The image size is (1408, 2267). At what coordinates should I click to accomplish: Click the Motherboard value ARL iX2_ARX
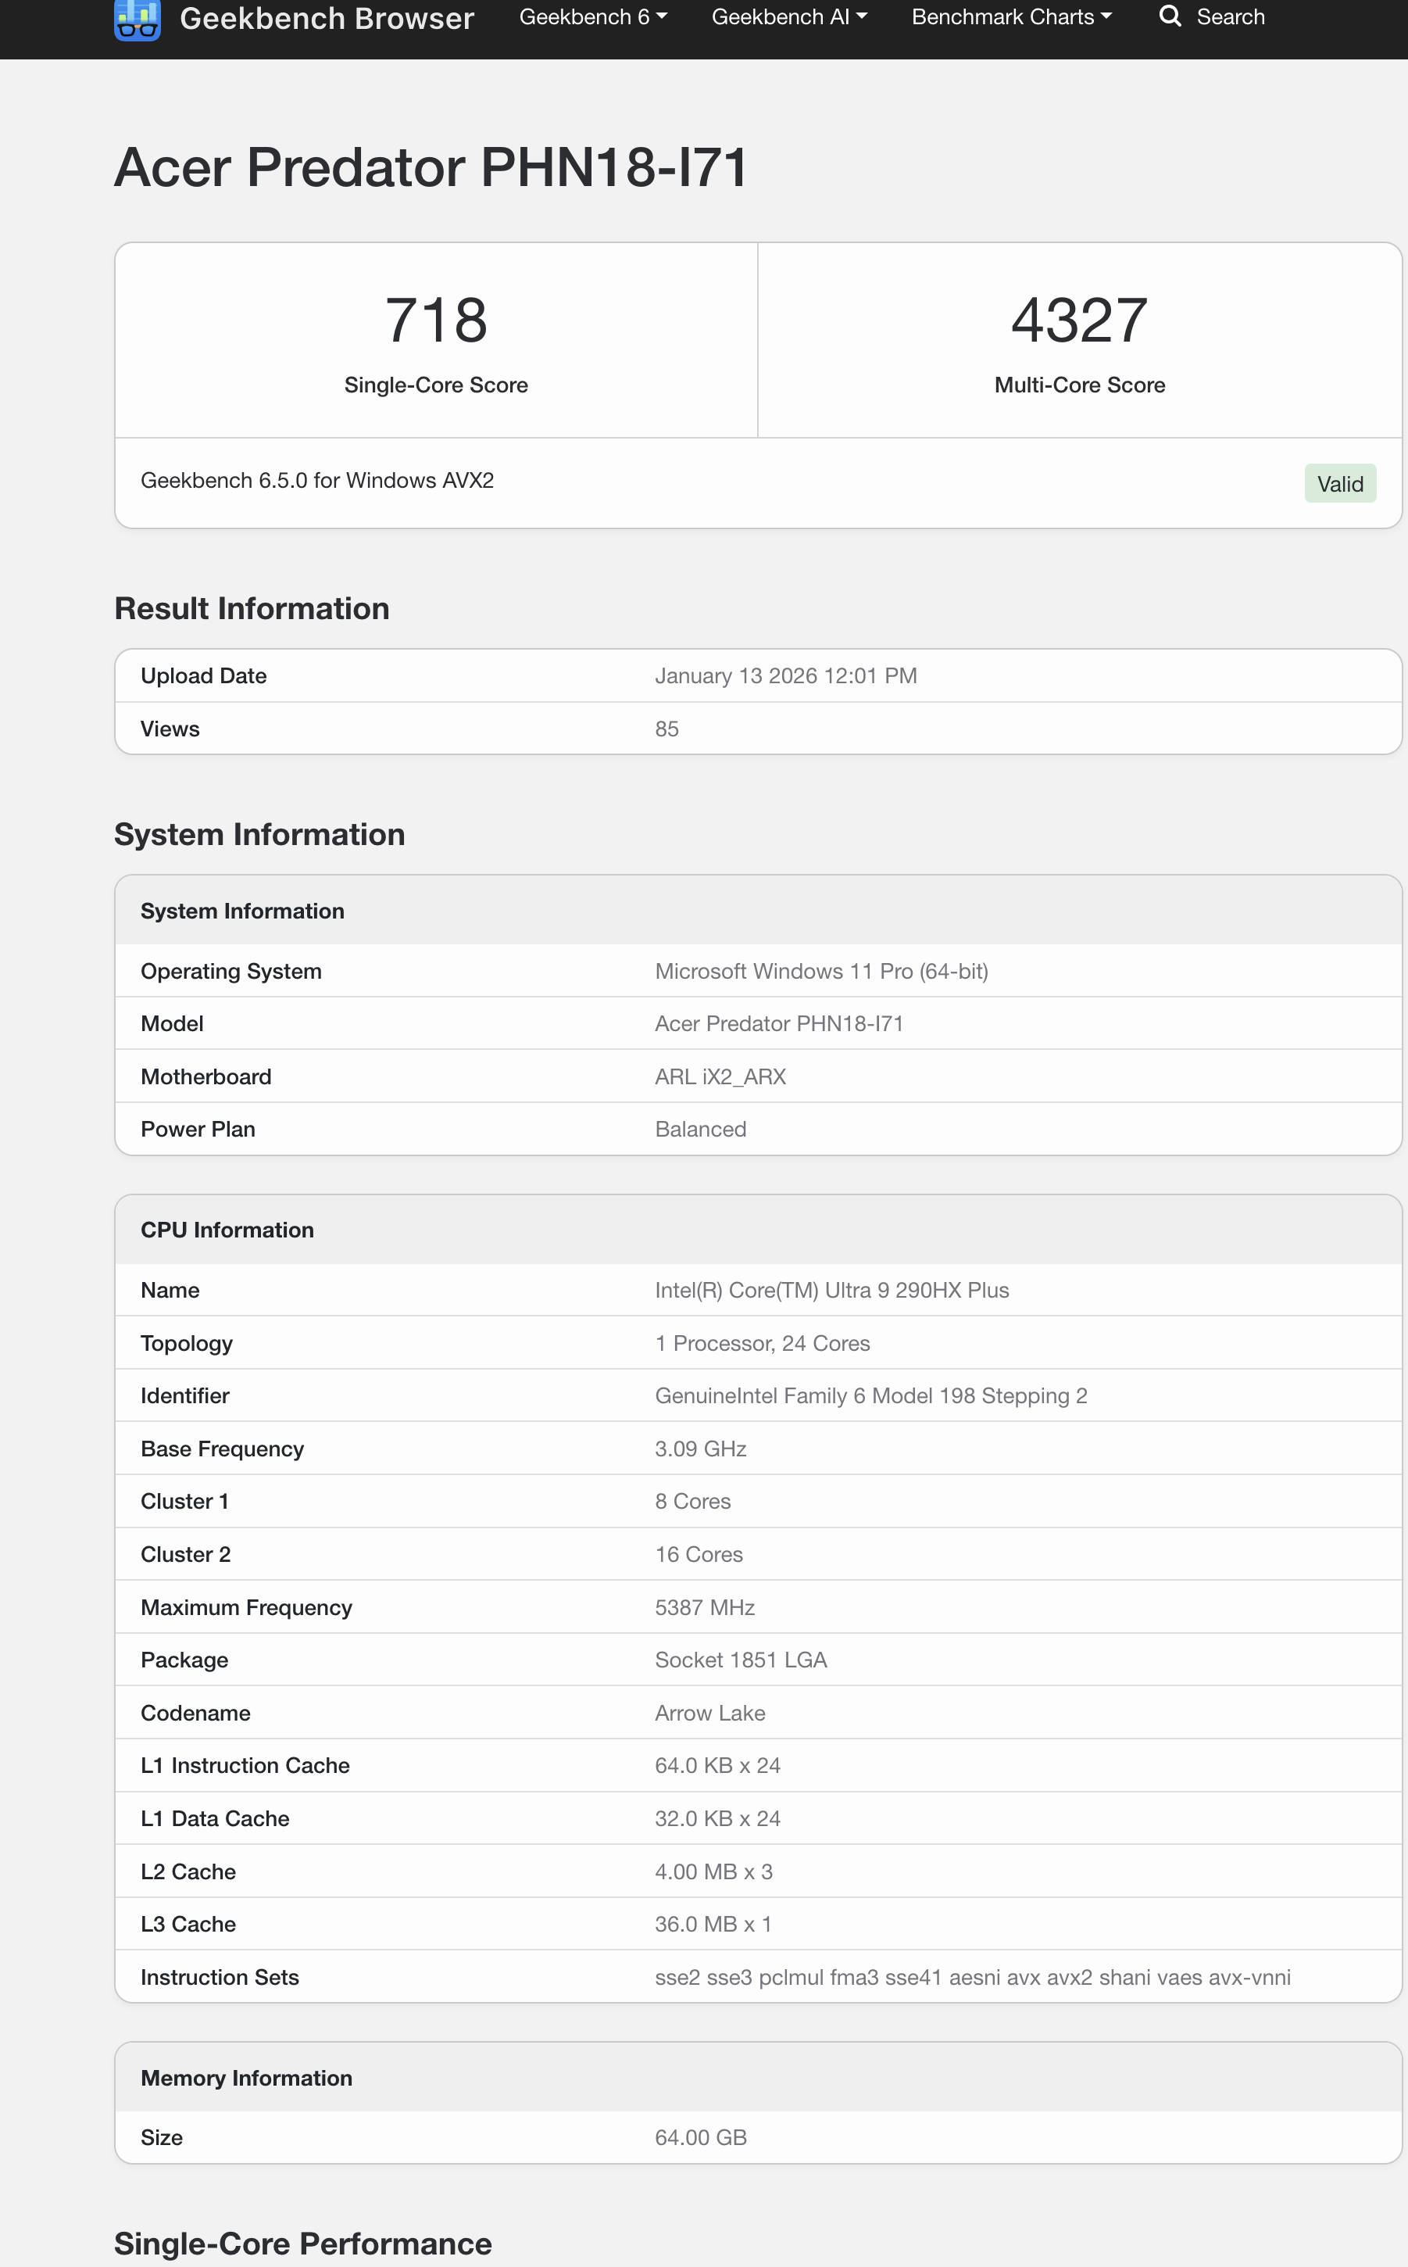[720, 1076]
